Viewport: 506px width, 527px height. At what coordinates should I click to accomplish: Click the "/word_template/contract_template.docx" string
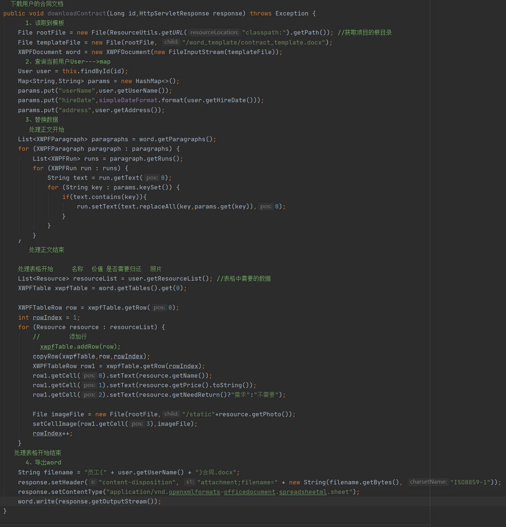pos(254,42)
